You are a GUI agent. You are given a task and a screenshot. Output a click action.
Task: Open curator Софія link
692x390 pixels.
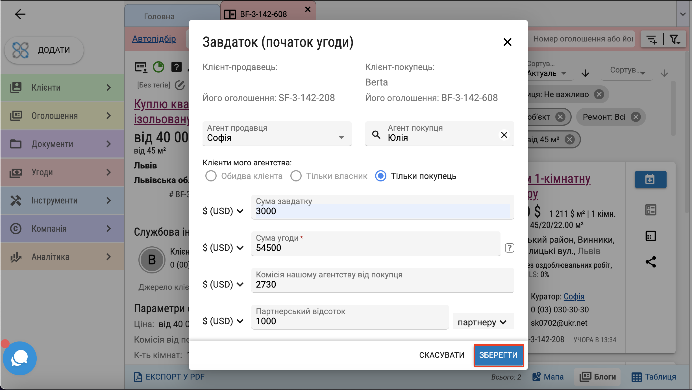(574, 297)
